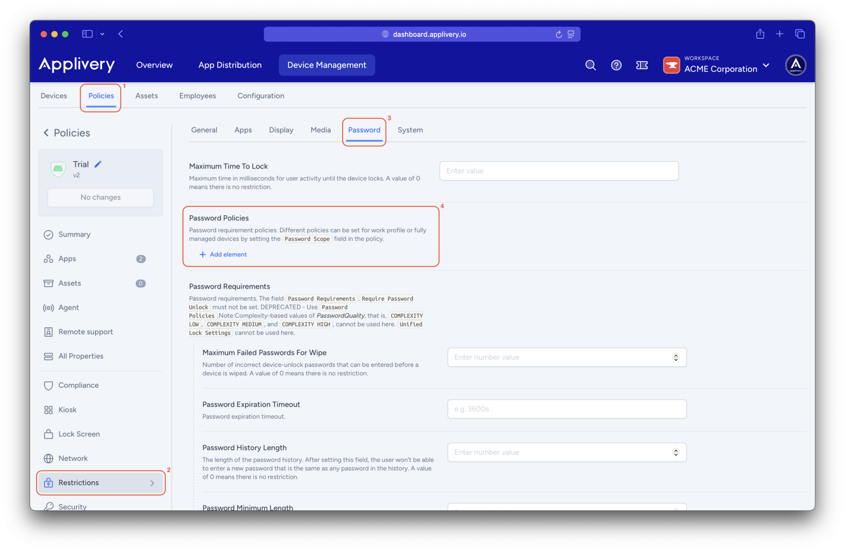Expand the Restrictions sidebar chevron
The image size is (845, 550).
152,483
